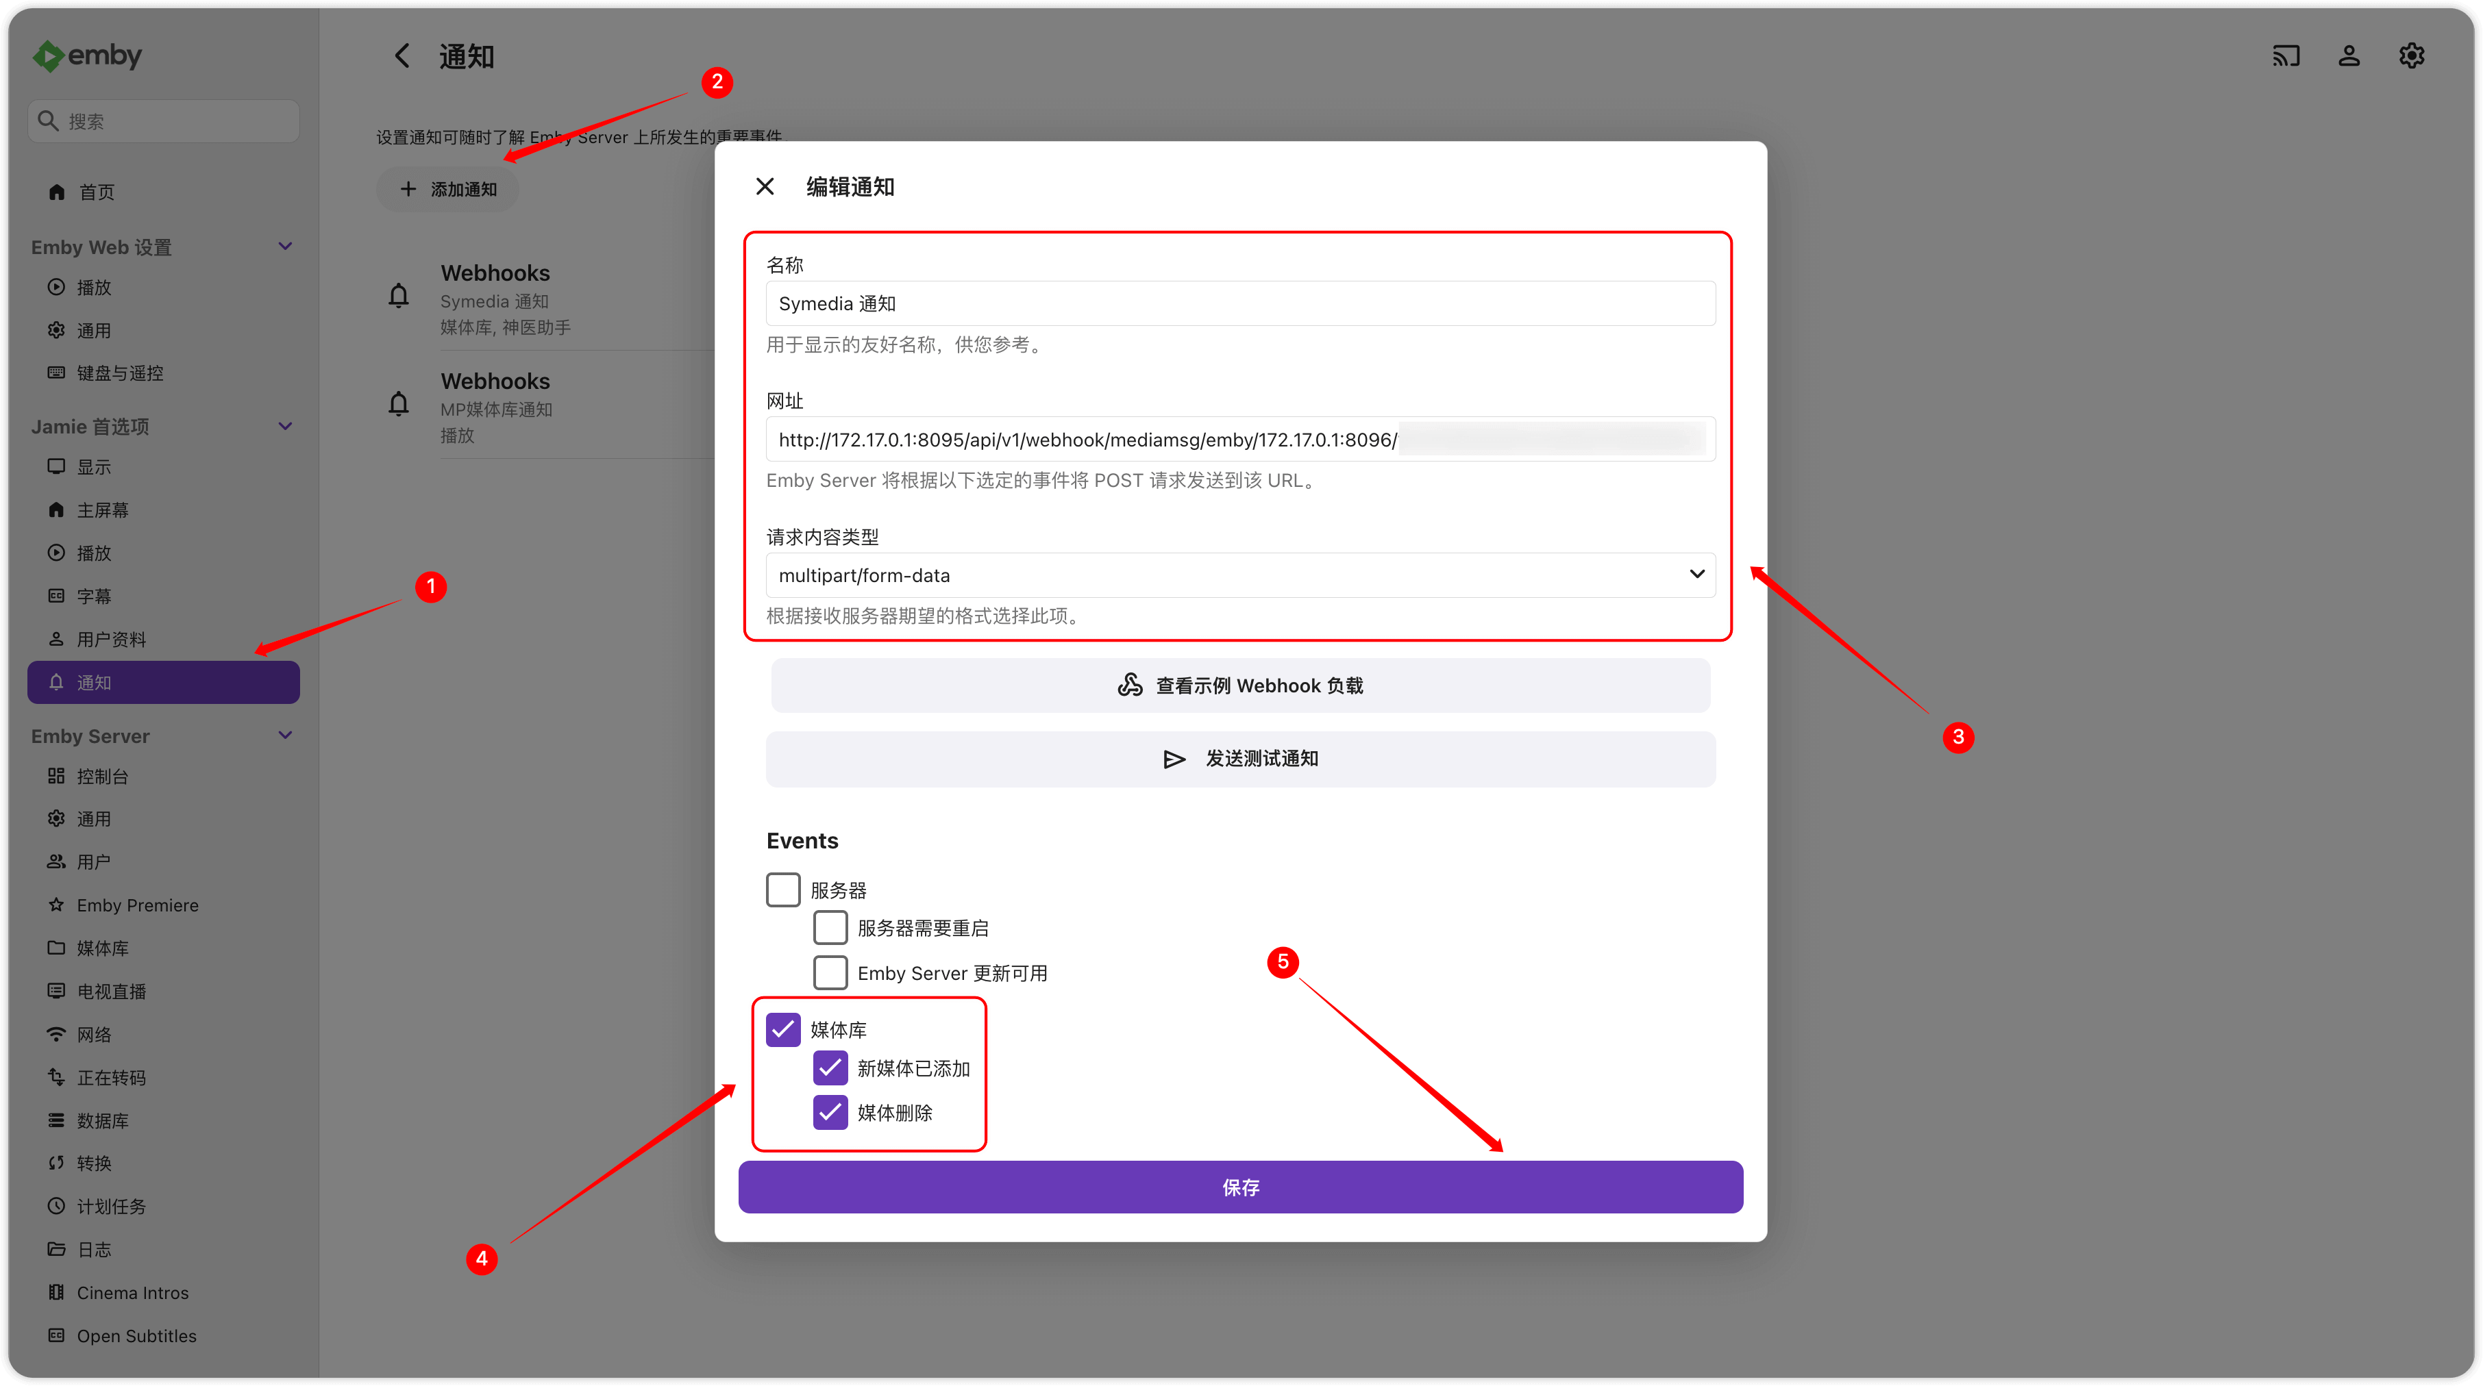Image resolution: width=2483 pixels, height=1386 pixels.
Task: Click the 保存 button
Action: (x=1239, y=1187)
